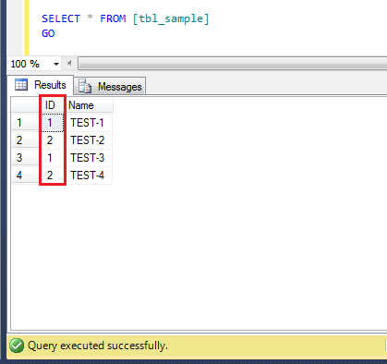Click the TEST-3 name cell
This screenshot has width=387, height=364.
click(89, 158)
